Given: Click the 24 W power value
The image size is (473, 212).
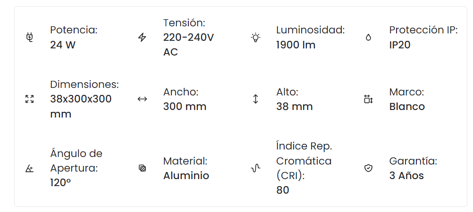Looking at the screenshot, I should (x=63, y=45).
